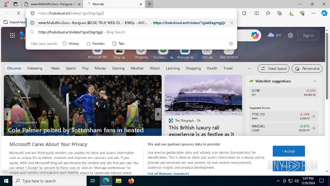Open the Downloads toolbar icon
330x186 pixels.
click(x=291, y=13)
